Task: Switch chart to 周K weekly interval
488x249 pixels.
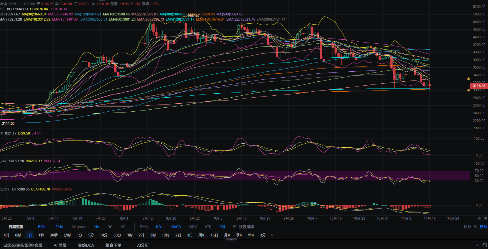Action: 201,235
